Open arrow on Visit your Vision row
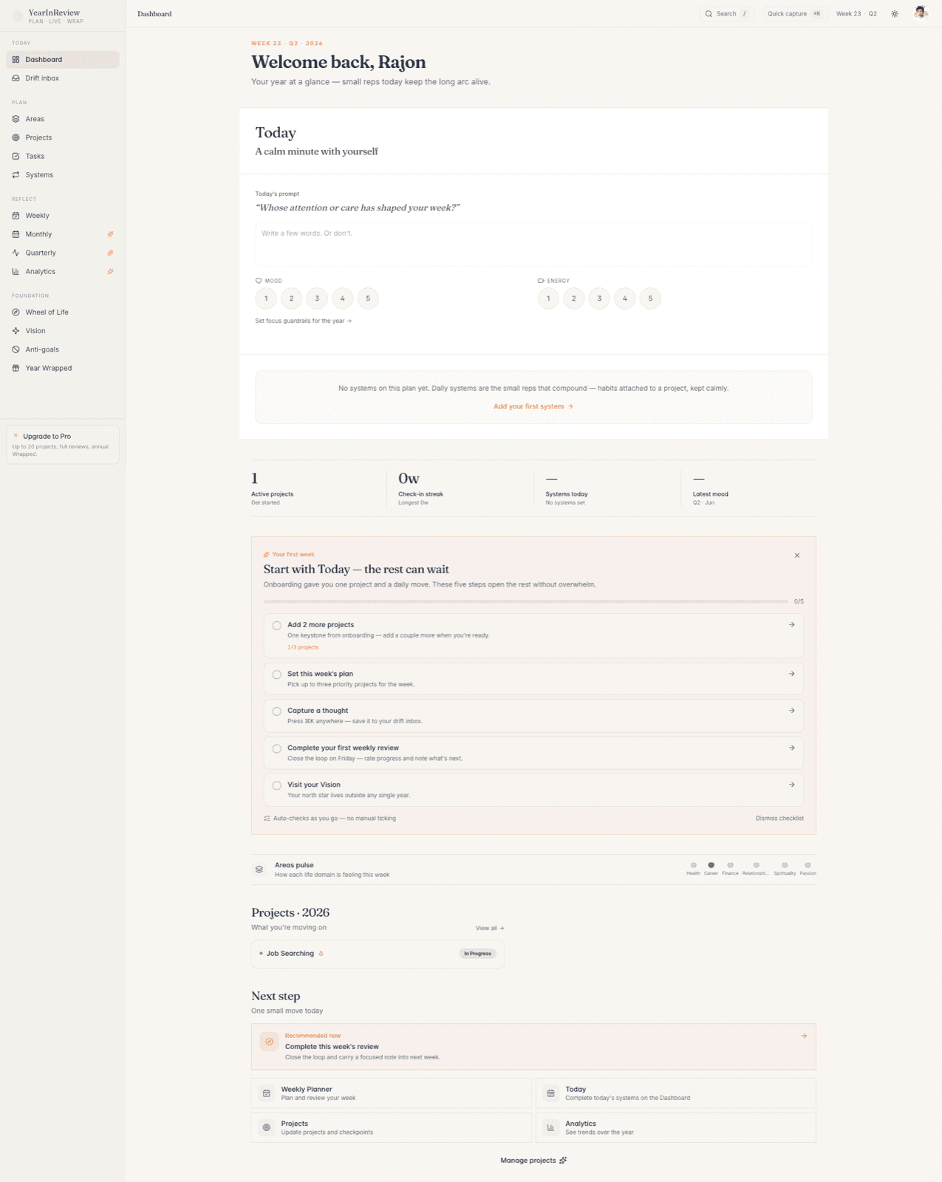Image resolution: width=942 pixels, height=1182 pixels. pyautogui.click(x=792, y=785)
